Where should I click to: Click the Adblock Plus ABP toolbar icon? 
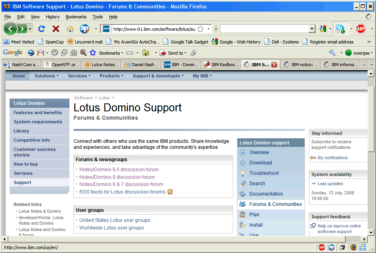click(x=361, y=29)
